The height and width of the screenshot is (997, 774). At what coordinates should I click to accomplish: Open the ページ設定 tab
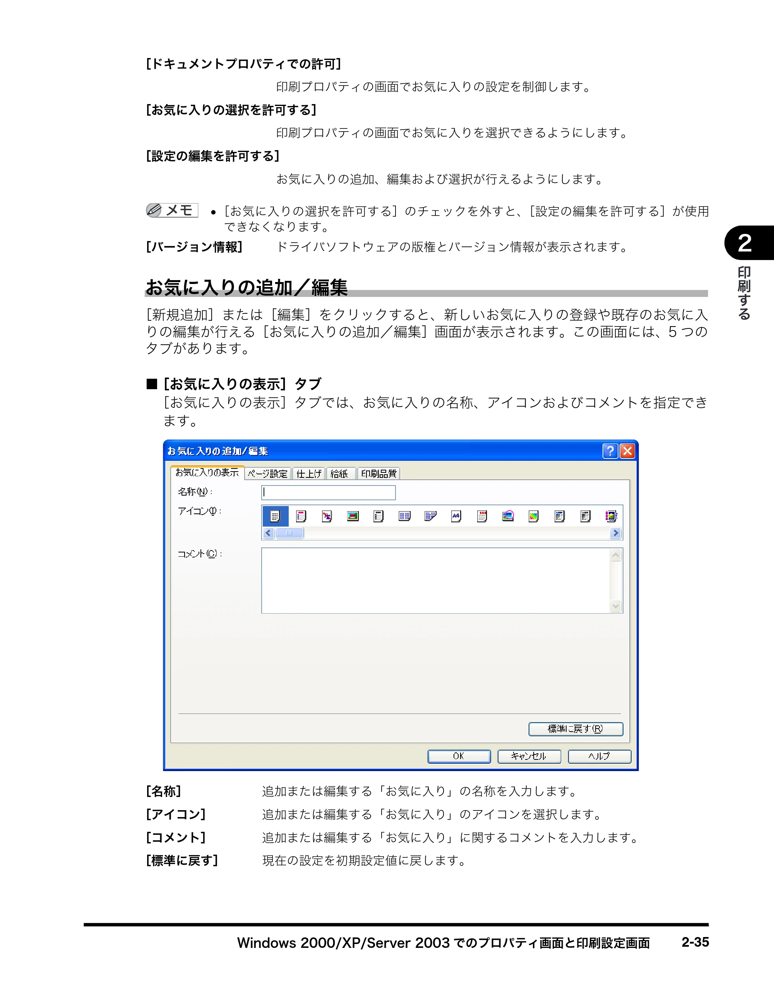(x=267, y=474)
